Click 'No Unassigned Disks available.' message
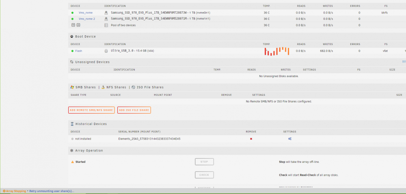 click(x=279, y=76)
